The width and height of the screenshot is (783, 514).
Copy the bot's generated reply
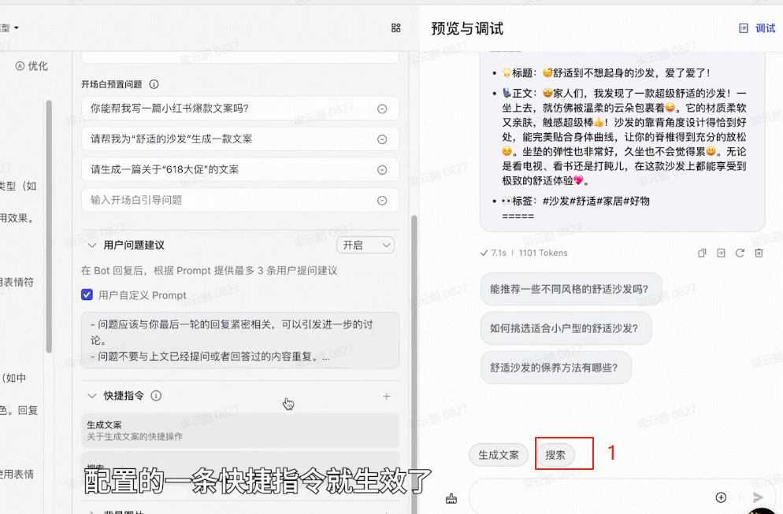(x=701, y=253)
